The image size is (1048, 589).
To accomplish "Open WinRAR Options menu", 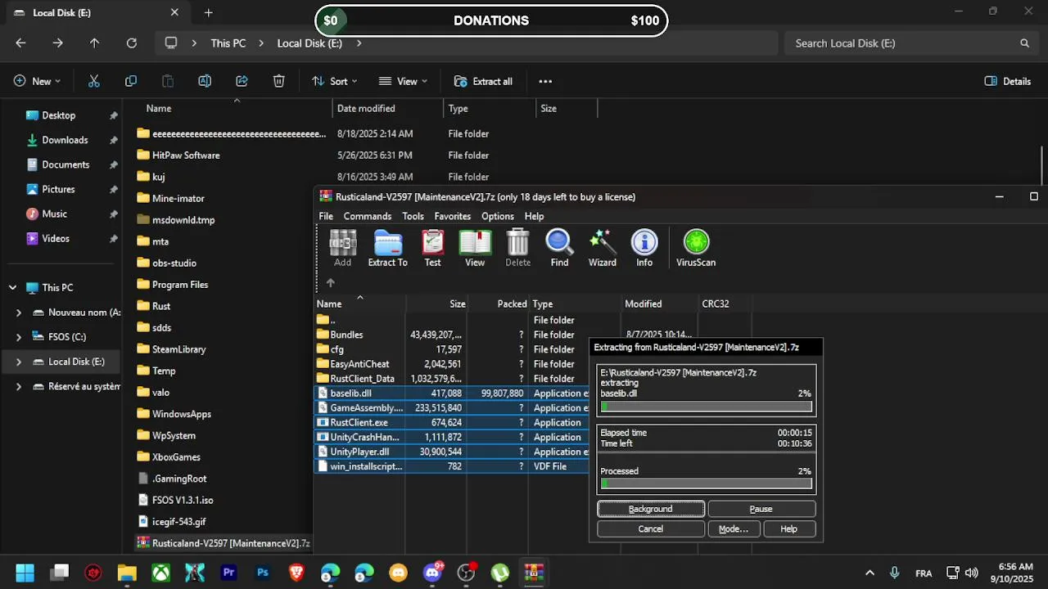I will point(497,216).
